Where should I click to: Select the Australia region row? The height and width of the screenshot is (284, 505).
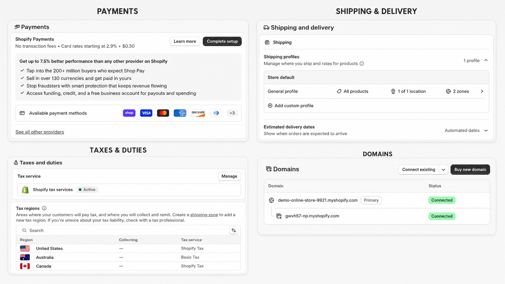coord(128,257)
